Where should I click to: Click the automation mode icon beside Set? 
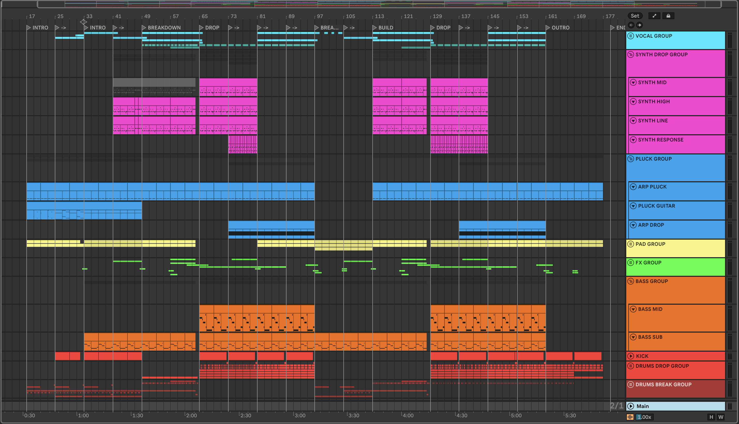pyautogui.click(x=654, y=16)
